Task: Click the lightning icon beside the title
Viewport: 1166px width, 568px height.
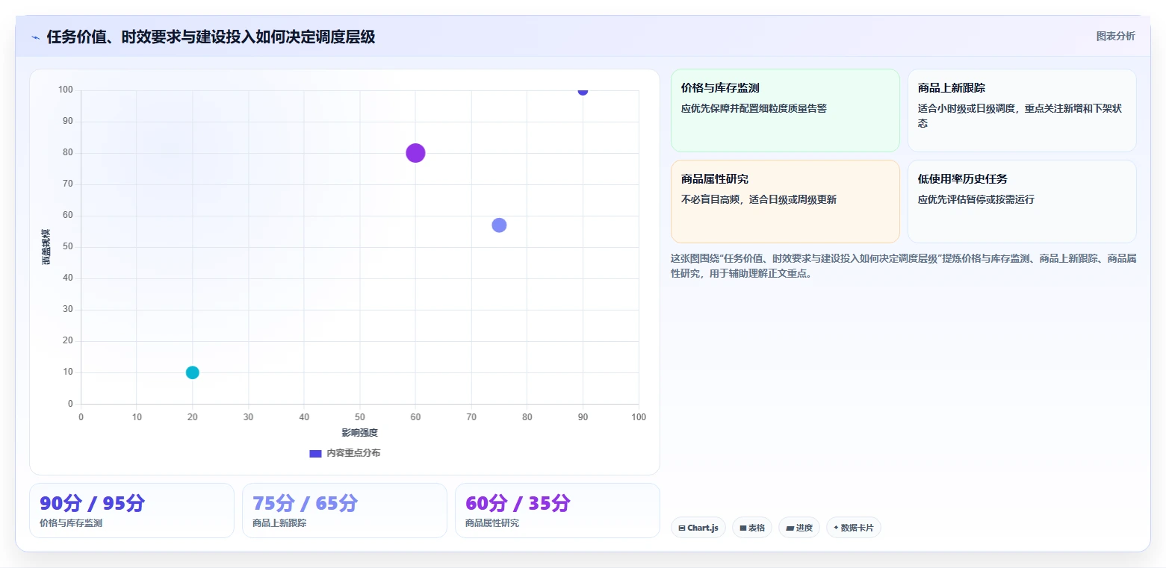Action: pos(36,37)
